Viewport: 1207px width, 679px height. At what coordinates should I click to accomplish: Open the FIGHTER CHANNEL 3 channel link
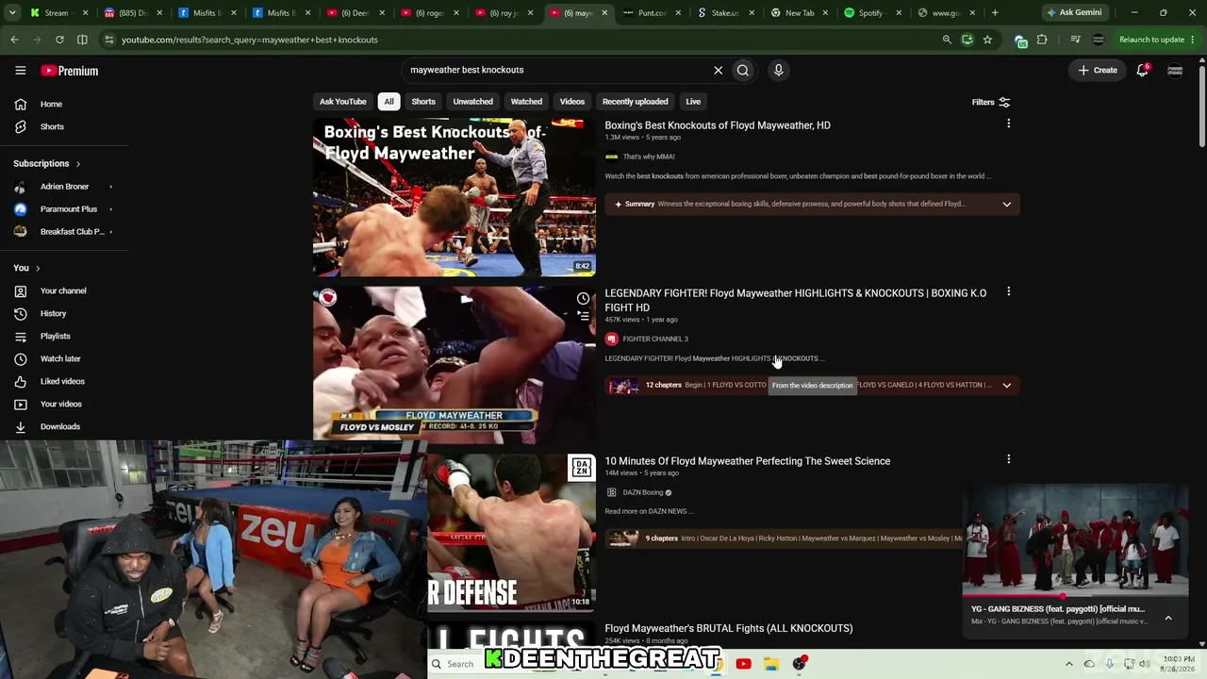coord(655,339)
